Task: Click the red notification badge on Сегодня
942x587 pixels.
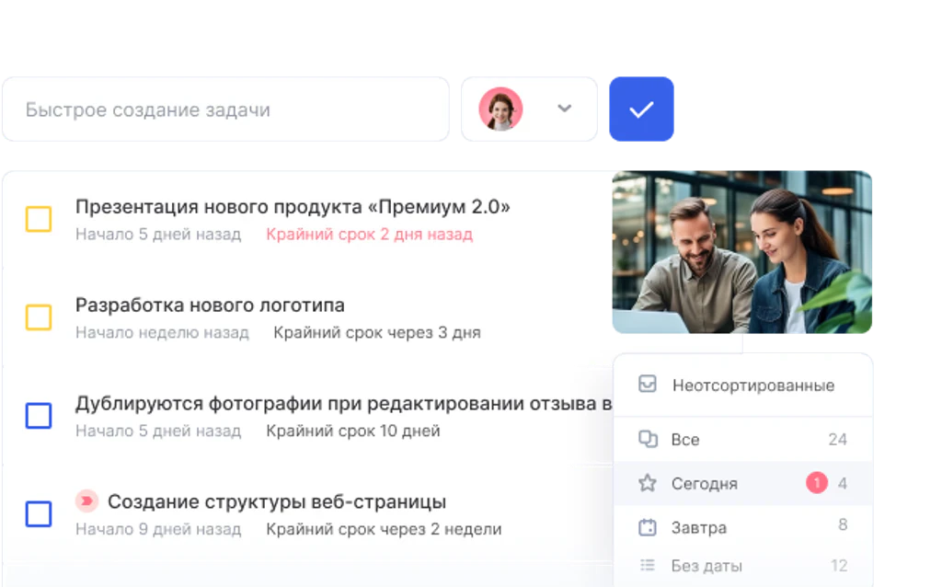Action: tap(817, 482)
